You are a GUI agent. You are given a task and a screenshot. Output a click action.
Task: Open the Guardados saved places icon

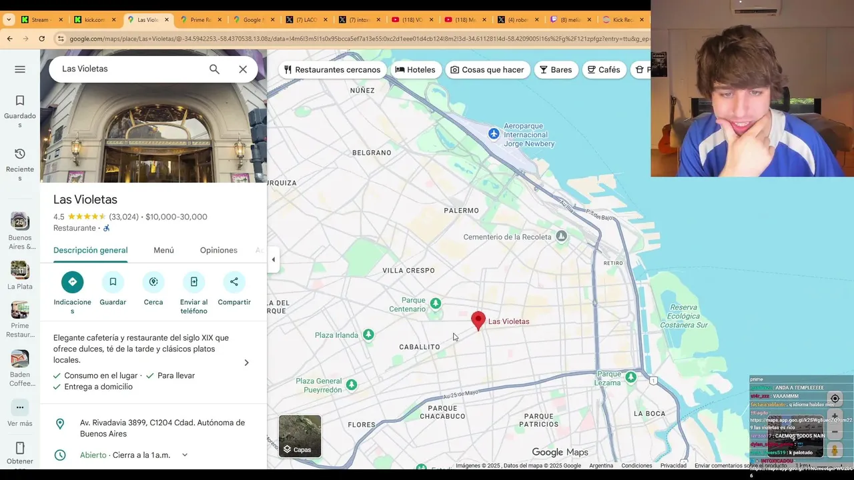[20, 101]
